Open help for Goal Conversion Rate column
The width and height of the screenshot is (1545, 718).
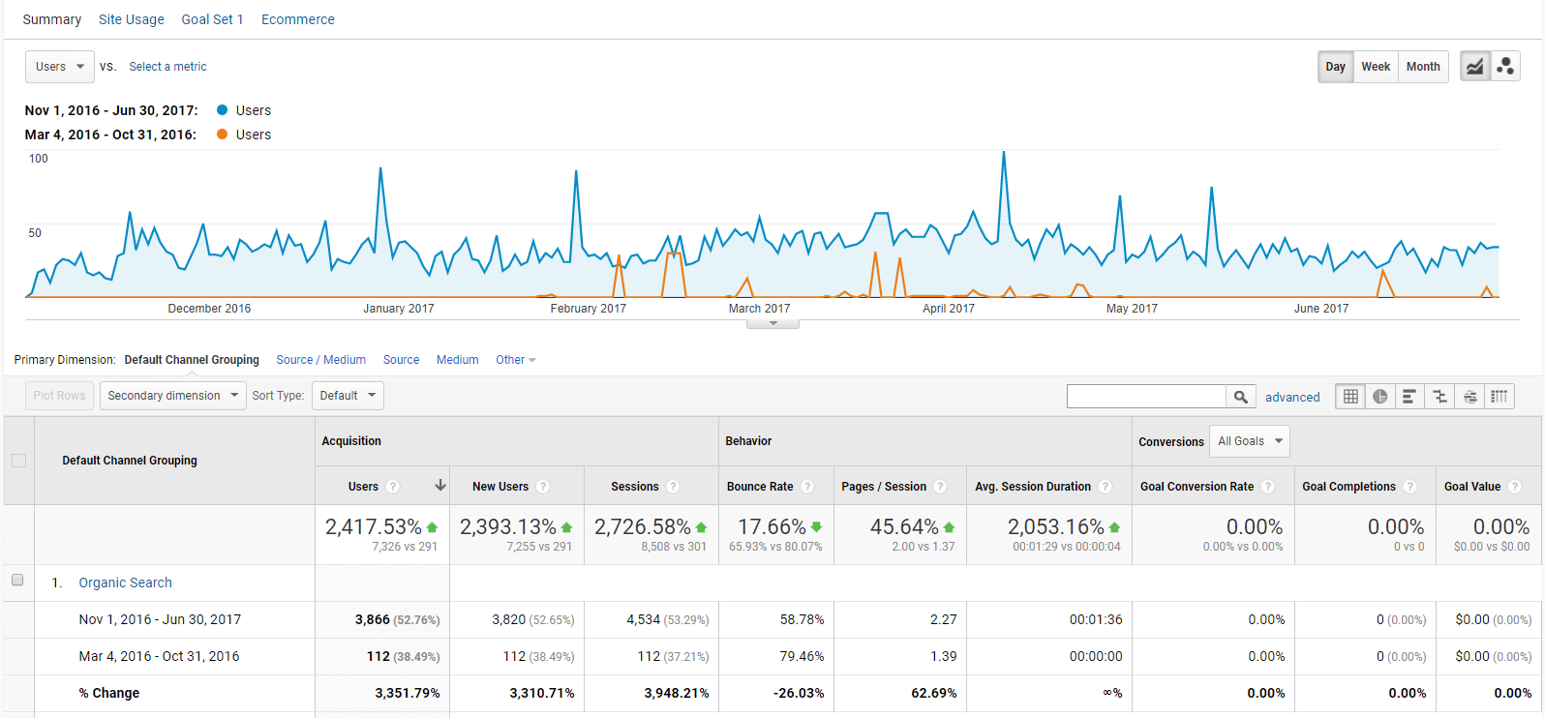click(1268, 487)
